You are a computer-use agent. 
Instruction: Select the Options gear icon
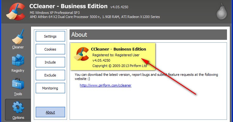[x=18, y=107]
